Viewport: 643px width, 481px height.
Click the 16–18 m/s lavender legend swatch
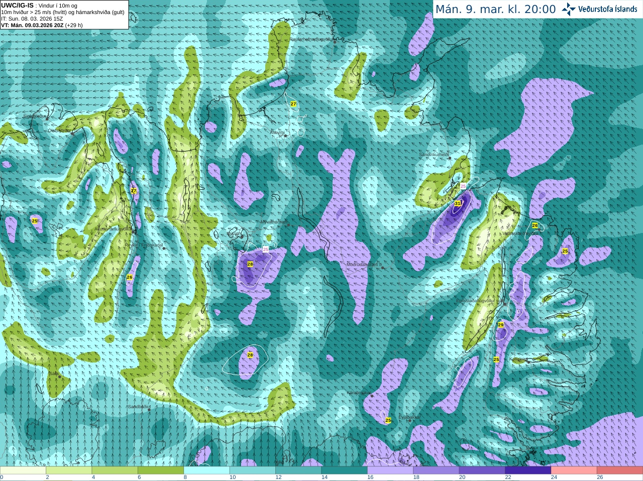tap(390, 470)
